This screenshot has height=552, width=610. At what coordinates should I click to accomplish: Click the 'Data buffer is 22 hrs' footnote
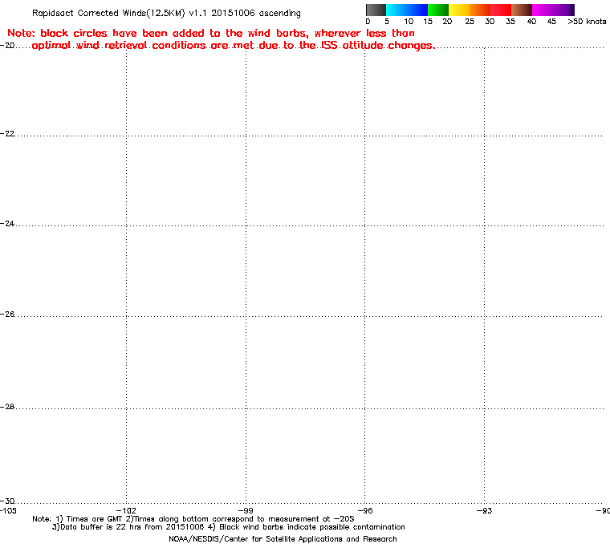(x=229, y=527)
